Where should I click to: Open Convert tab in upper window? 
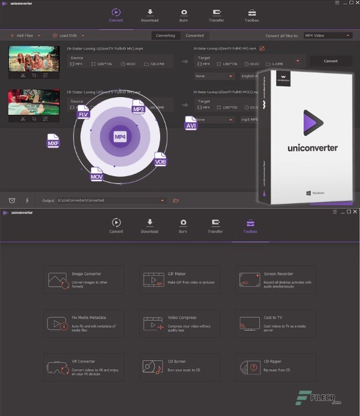pyautogui.click(x=116, y=15)
